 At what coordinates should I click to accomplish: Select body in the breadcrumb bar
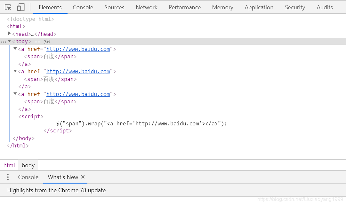click(x=28, y=165)
